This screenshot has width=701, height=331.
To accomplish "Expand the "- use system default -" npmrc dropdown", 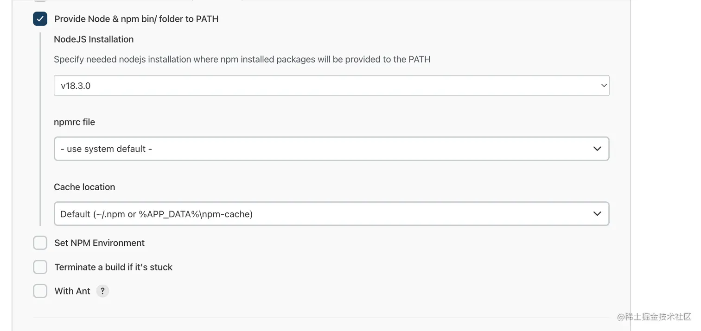I will (325, 149).
